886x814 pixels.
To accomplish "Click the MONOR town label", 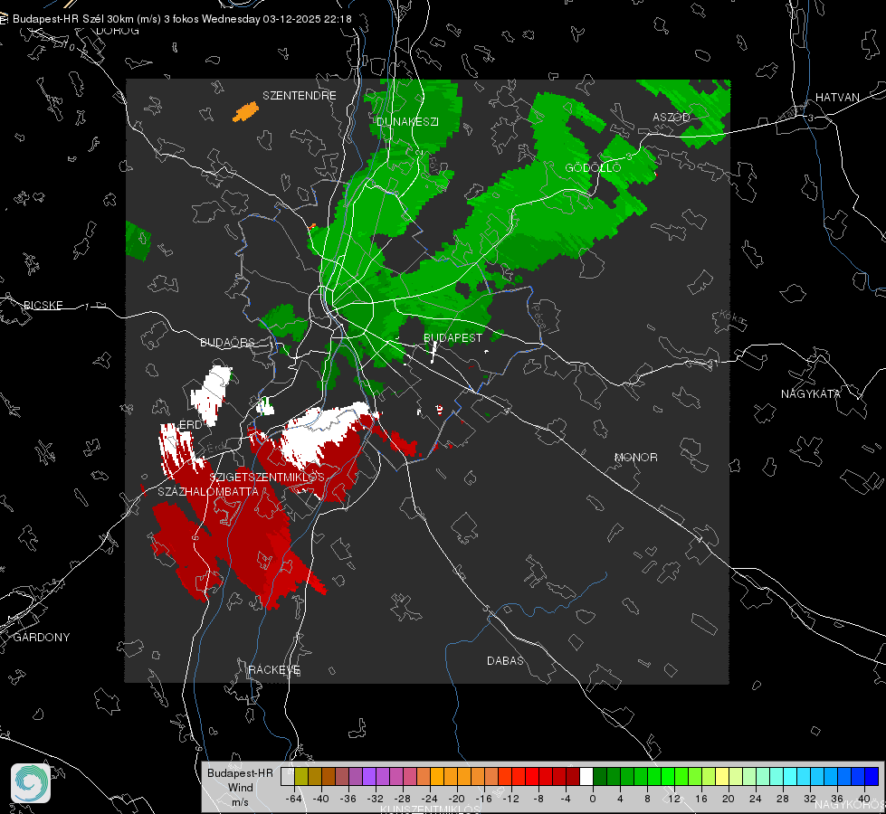I will point(635,457).
